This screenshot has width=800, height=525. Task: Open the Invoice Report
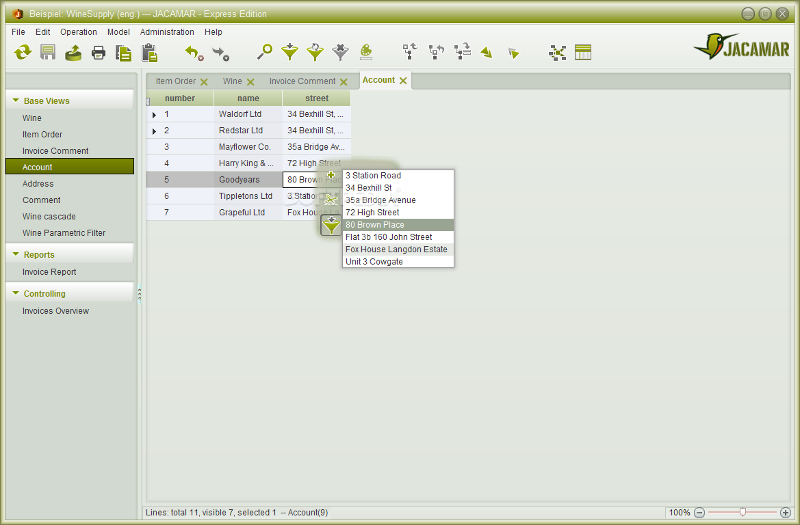(x=70, y=271)
